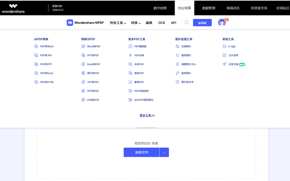Click the PDF编辑器 tool icon
Image resolution: width=290 pixels, height=181 pixels.
pyautogui.click(x=130, y=46)
